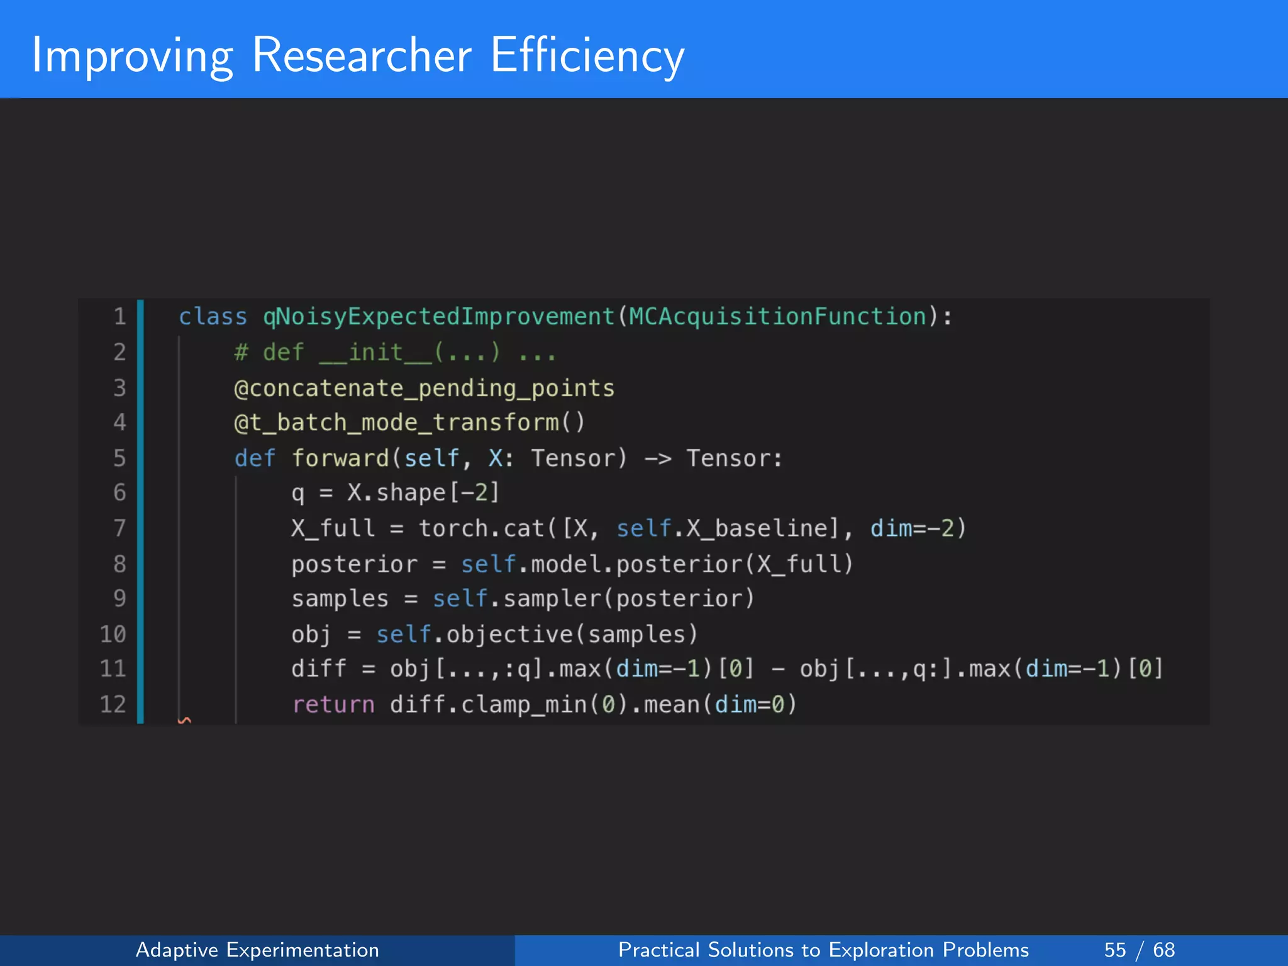
Task: Click 'self.objective(samples)' on line 10
Action: (538, 634)
